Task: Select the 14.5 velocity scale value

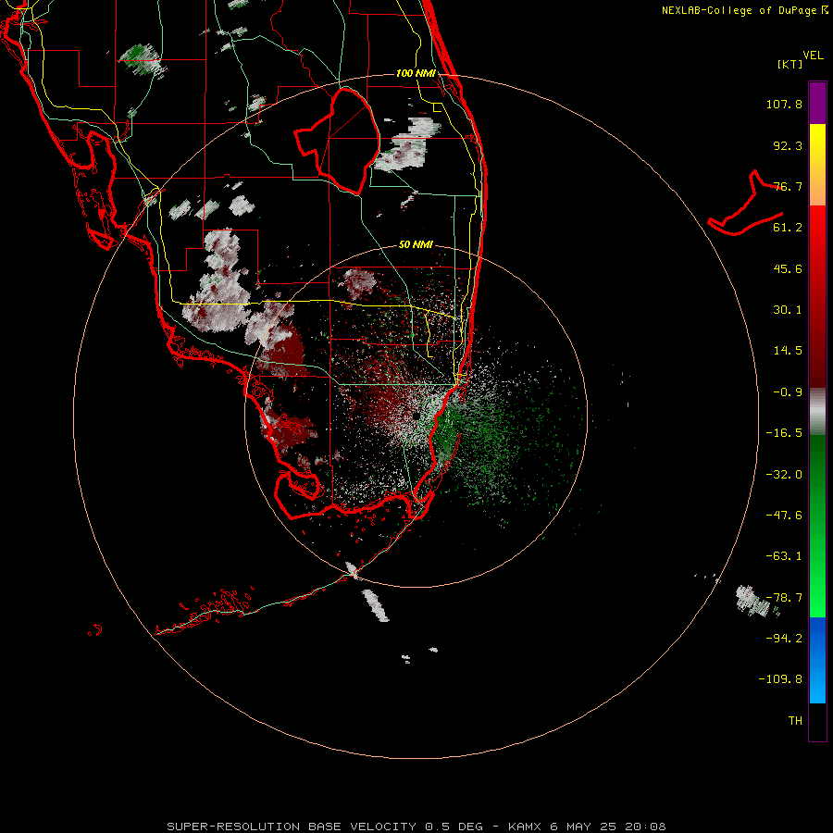Action: click(788, 351)
